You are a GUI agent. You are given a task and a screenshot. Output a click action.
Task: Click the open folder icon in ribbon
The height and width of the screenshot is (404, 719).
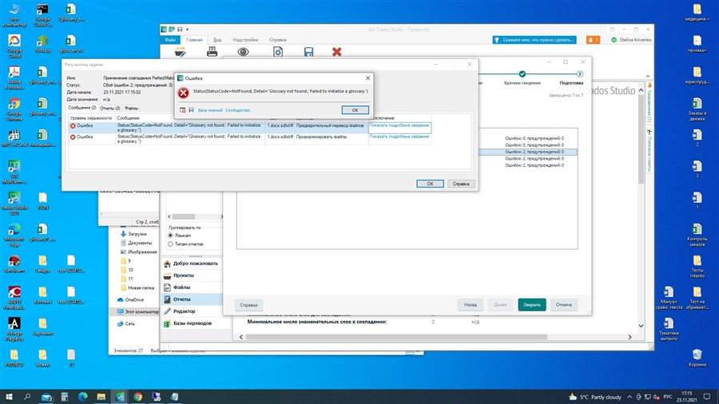coord(181,52)
